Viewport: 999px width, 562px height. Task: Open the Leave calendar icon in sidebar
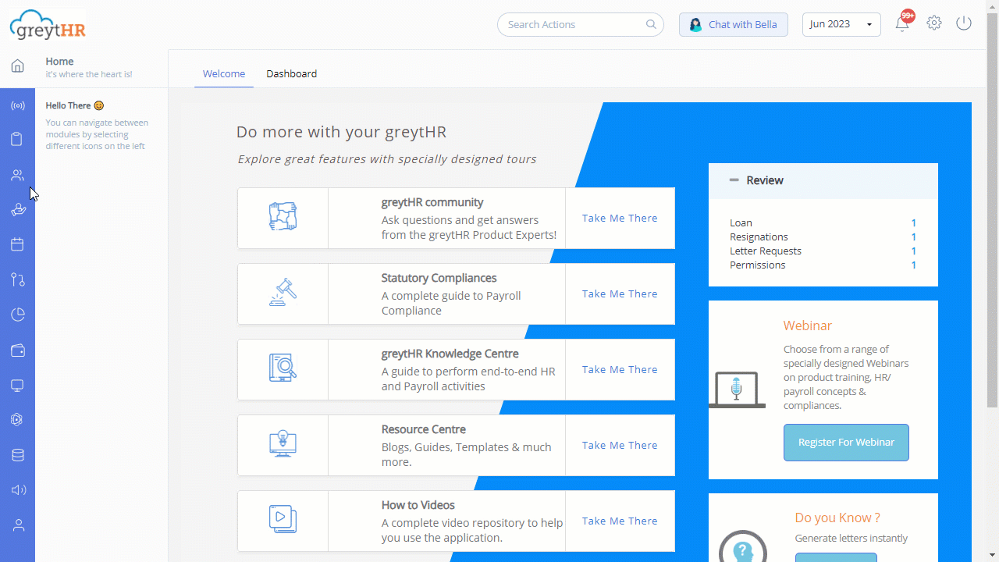[17, 244]
